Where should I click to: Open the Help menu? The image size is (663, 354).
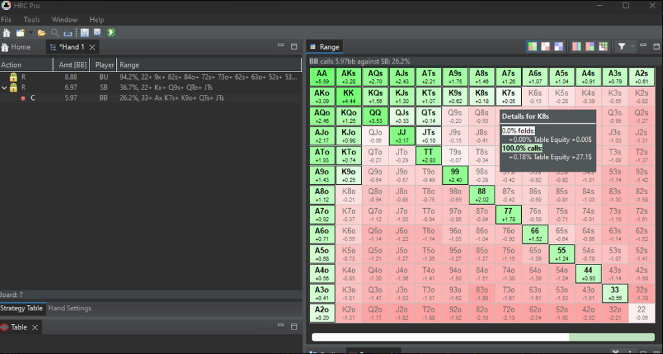coord(96,19)
